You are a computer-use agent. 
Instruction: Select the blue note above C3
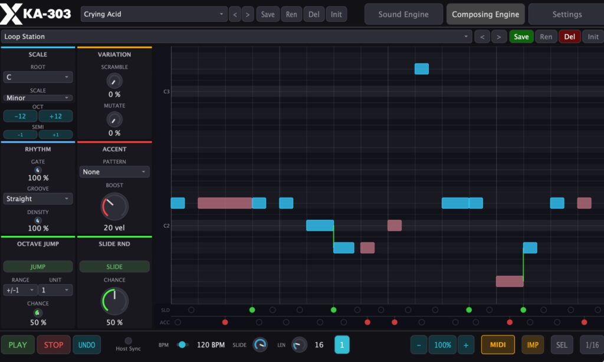421,68
